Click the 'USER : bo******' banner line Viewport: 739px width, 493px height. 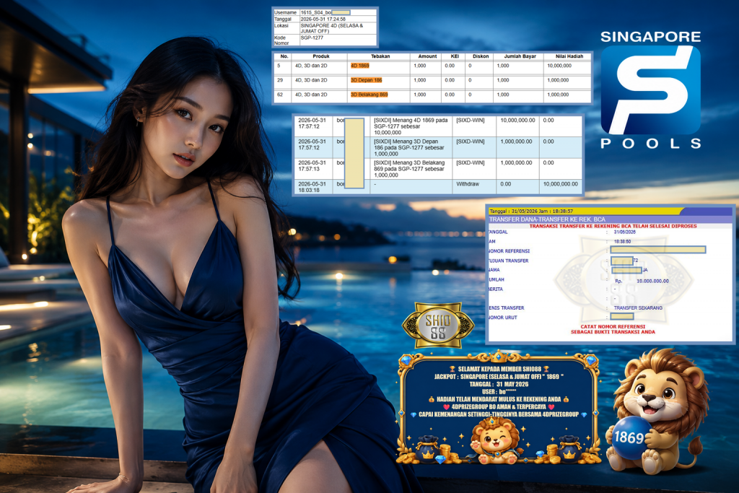tap(499, 392)
